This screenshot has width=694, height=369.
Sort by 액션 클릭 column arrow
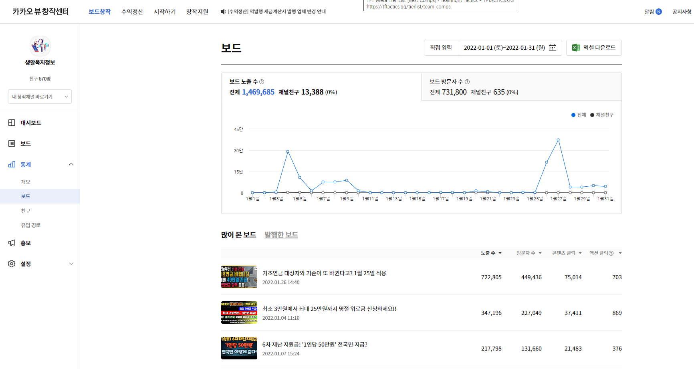coord(620,253)
